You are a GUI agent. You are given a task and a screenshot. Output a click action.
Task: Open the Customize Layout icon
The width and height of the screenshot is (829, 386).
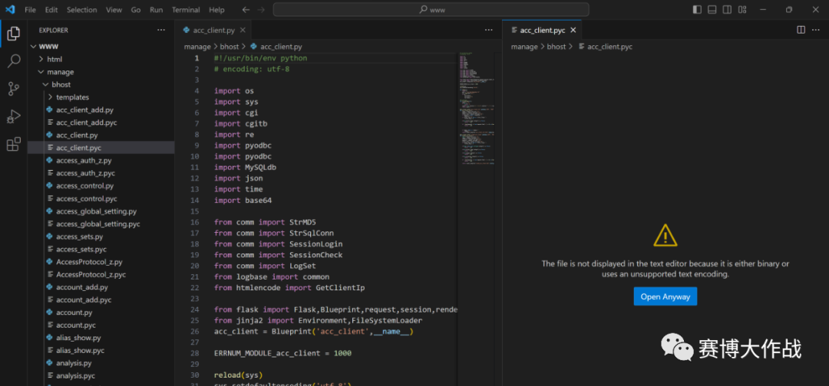click(x=742, y=9)
